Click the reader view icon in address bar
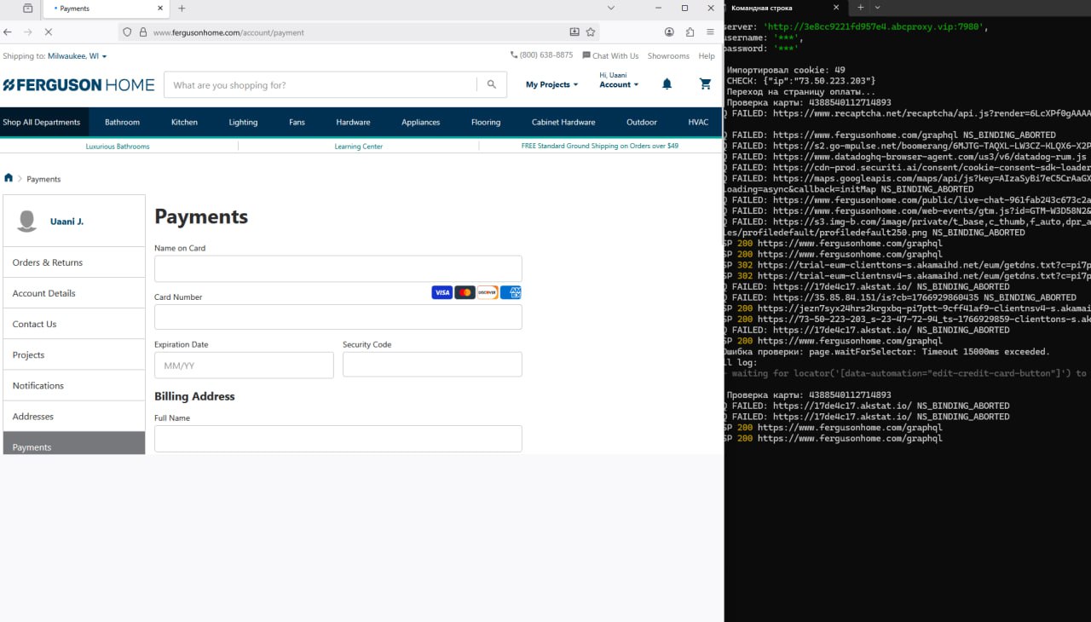This screenshot has height=622, width=1091. [574, 32]
